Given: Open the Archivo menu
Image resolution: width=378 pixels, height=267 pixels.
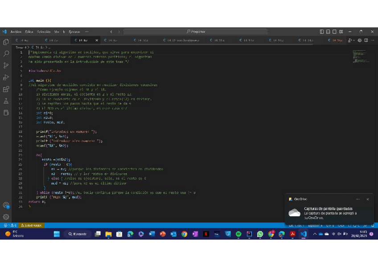Looking at the screenshot, I should [16, 32].
